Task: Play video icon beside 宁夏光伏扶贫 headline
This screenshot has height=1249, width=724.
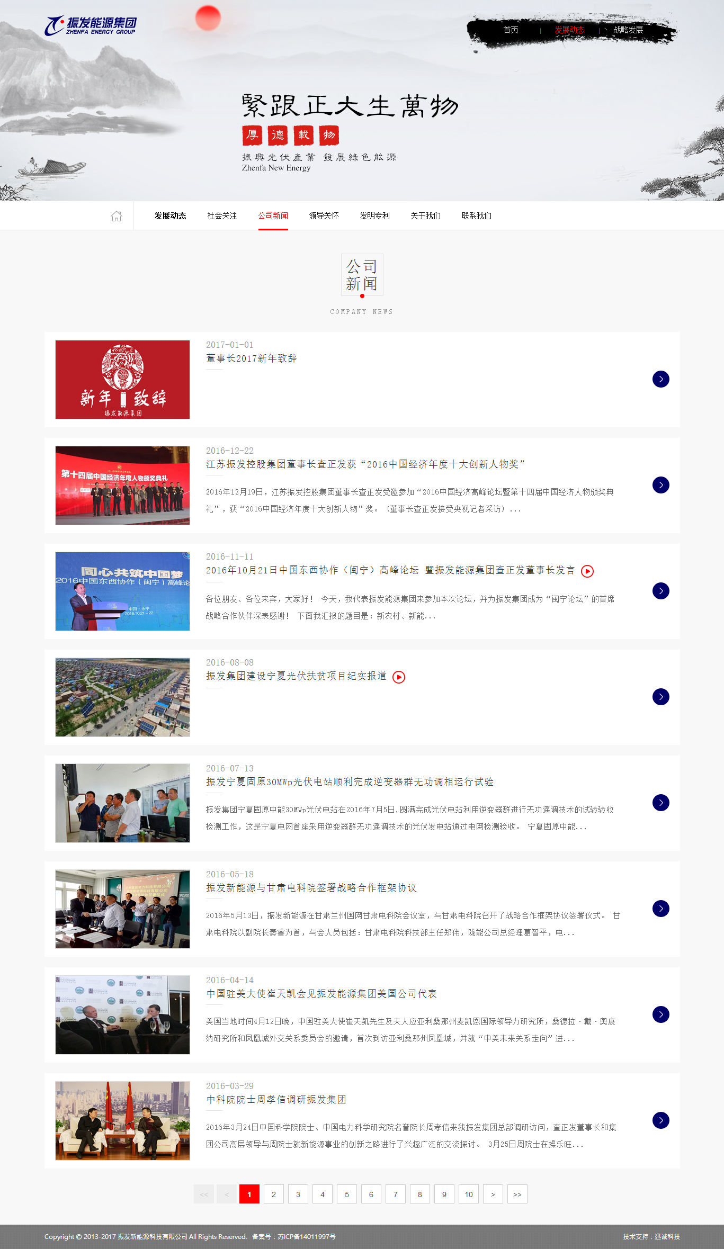Action: [398, 677]
